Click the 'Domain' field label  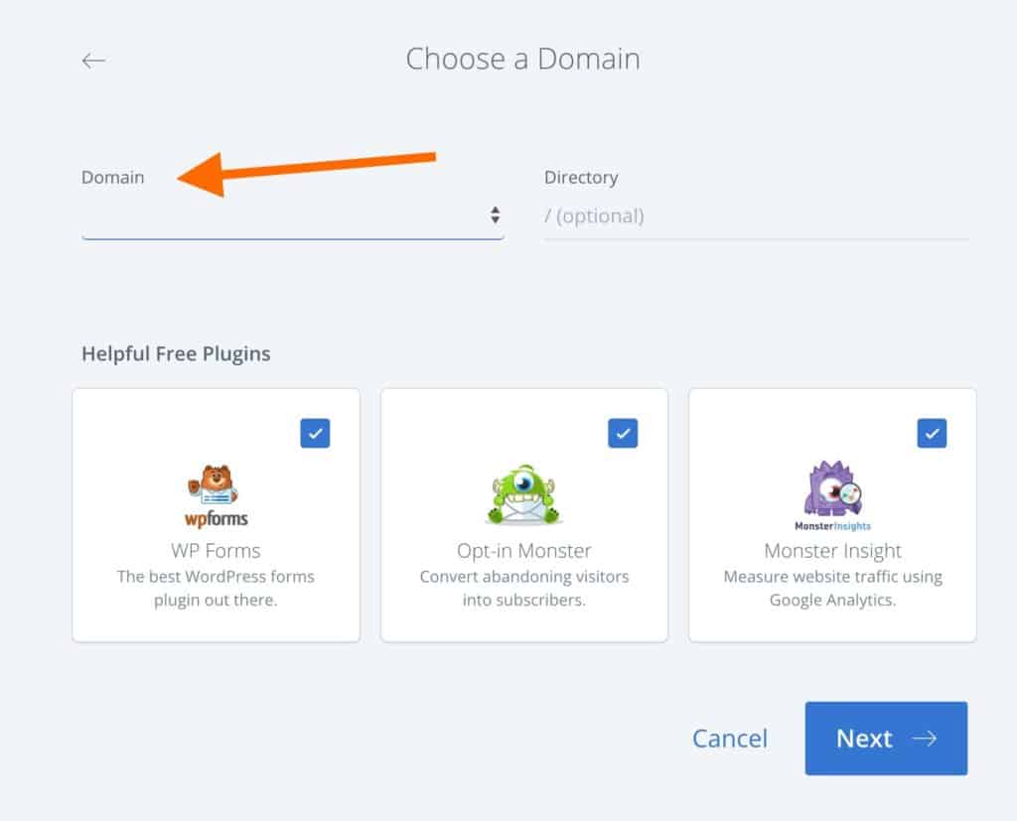(113, 177)
